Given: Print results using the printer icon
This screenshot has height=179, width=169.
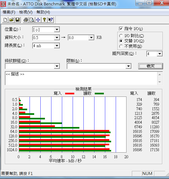Looking at the screenshot, I should (x=26, y=20).
